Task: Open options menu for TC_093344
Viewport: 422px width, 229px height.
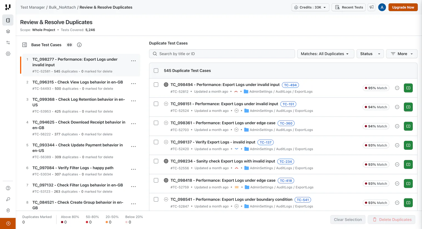Action: (133, 147)
